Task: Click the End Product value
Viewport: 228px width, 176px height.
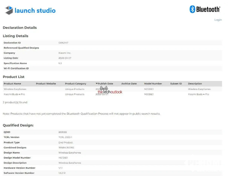Action: (x=65, y=142)
